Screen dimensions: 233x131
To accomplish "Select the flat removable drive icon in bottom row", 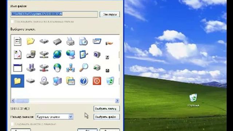I will click(x=31, y=81).
